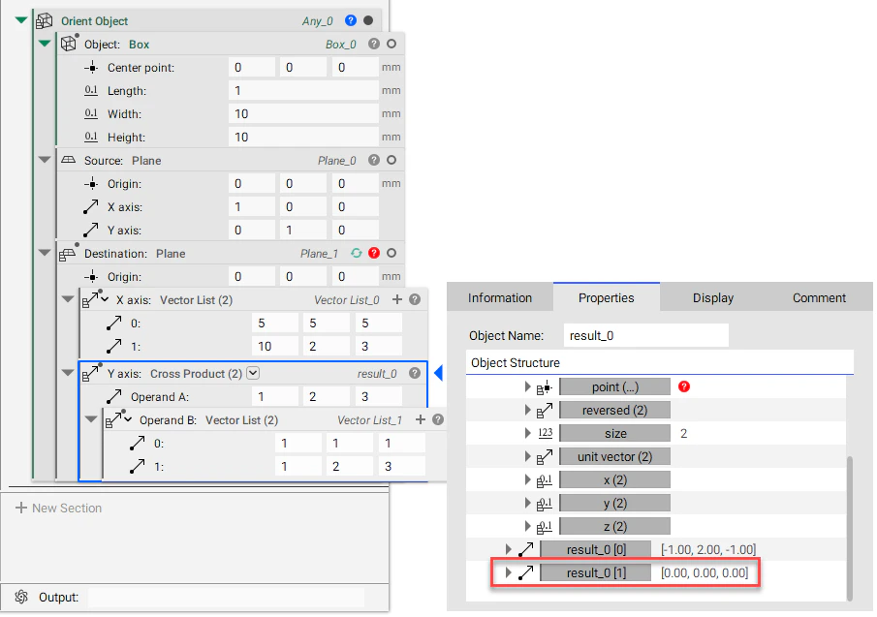Add a vector to Vector List_1
Image resolution: width=877 pixels, height=617 pixels.
click(x=421, y=419)
